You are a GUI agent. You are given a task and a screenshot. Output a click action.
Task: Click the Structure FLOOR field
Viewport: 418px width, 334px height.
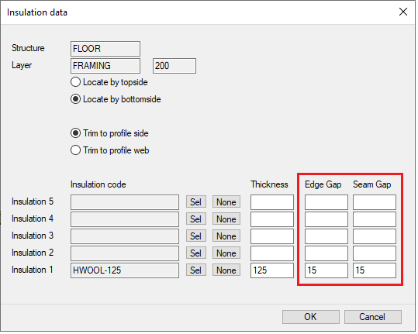click(105, 49)
